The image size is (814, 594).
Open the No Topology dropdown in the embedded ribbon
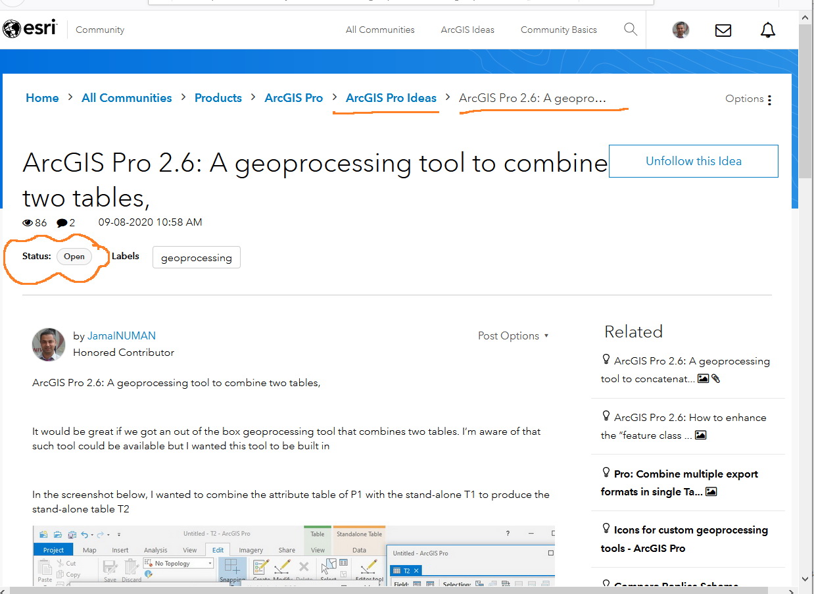[209, 563]
